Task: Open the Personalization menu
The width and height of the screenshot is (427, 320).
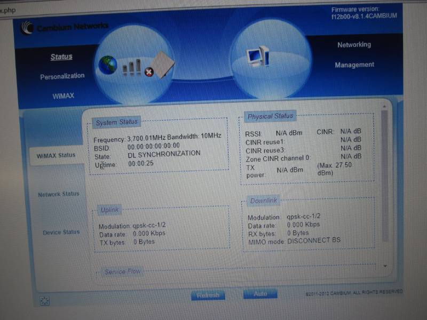Action: pyautogui.click(x=62, y=76)
